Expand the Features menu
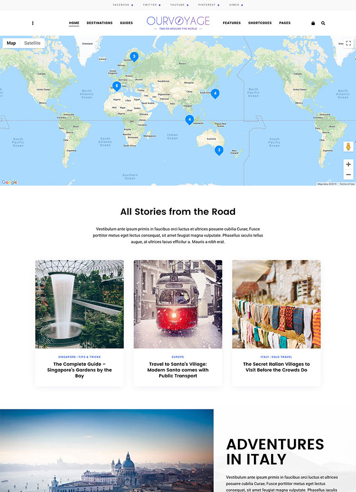356x492 pixels. [232, 23]
